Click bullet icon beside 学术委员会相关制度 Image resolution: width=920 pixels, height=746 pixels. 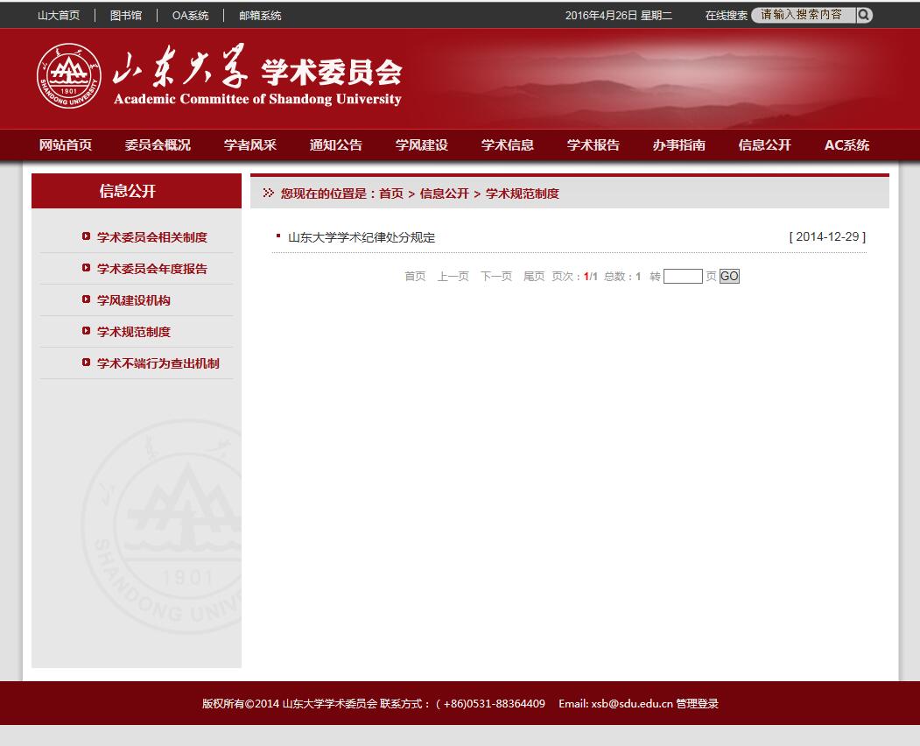87,236
